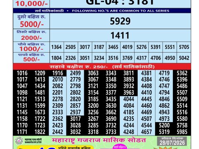Image resolution: width=199 pixels, height=149 pixels.
Task: Click the draw date 28/07/2026
Action: (x=172, y=143)
